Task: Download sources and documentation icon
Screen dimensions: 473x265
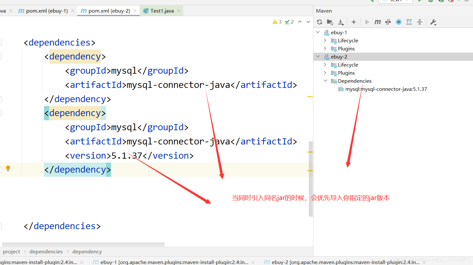Action: click(x=341, y=22)
